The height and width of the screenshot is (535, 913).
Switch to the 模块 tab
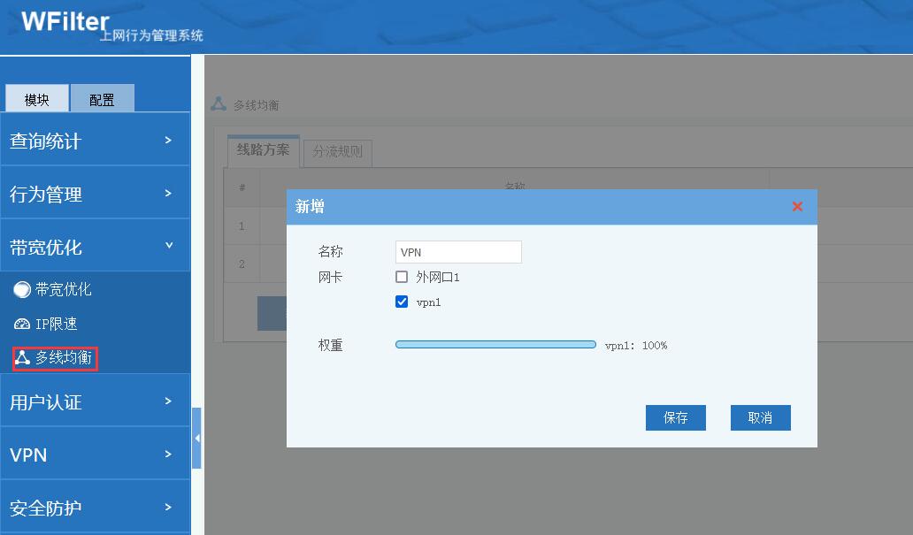point(36,100)
